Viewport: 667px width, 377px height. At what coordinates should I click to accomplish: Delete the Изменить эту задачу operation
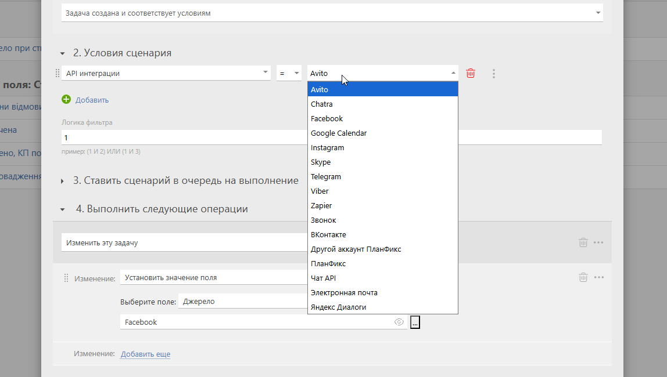pos(583,242)
